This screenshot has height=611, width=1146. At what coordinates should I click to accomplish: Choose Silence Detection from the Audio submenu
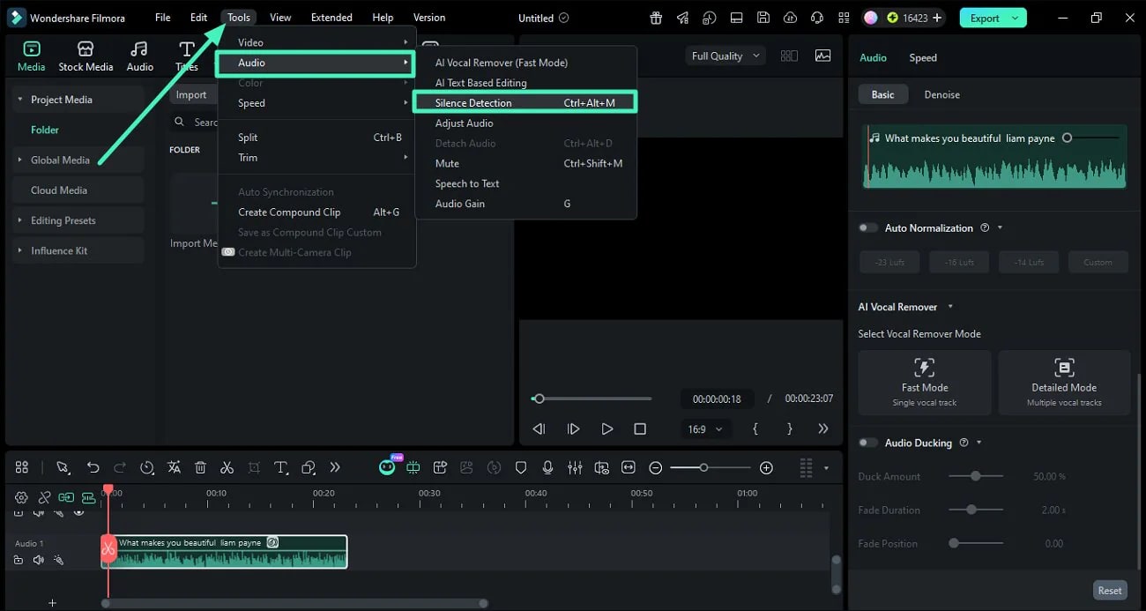click(x=525, y=103)
